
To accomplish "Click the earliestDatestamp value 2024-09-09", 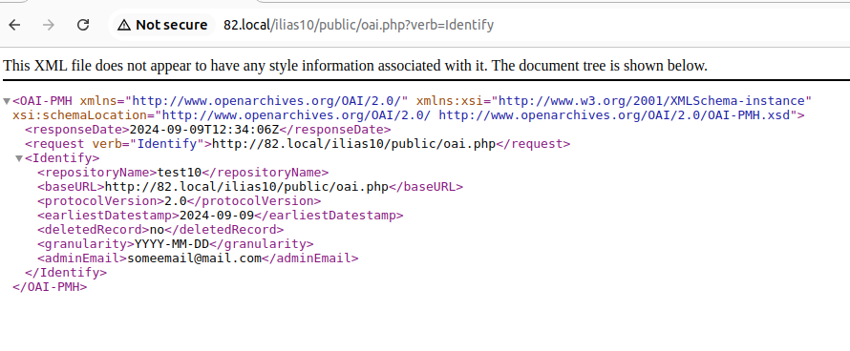I will click(x=217, y=215).
